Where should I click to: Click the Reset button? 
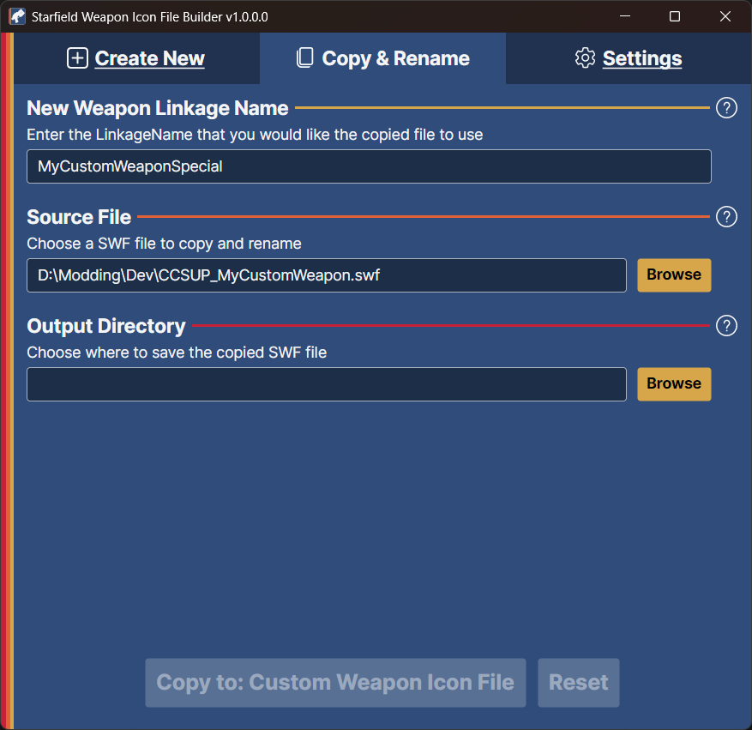pyautogui.click(x=579, y=683)
